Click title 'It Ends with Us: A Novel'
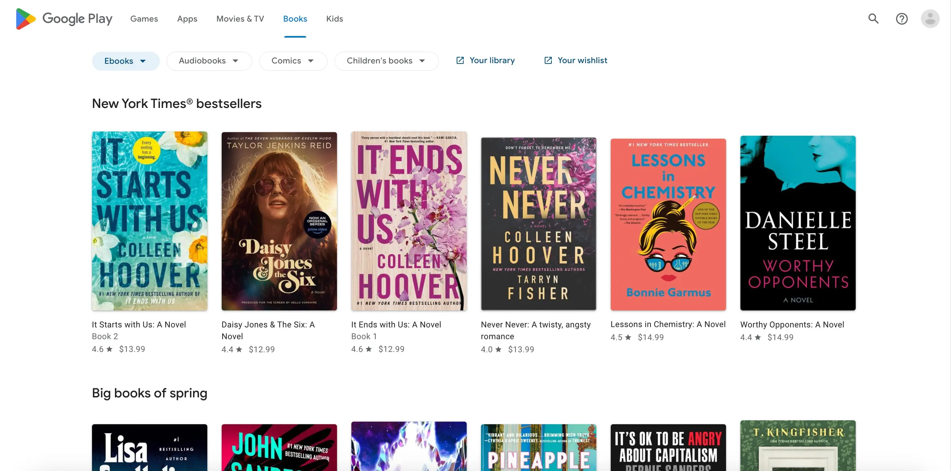Screen dimensions: 951x471 pos(396,324)
